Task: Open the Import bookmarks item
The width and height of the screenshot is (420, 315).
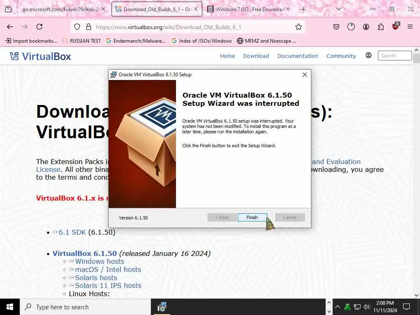Action: (x=31, y=41)
